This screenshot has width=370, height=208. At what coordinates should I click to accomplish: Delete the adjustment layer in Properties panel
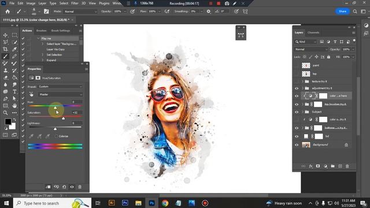[x=80, y=187]
